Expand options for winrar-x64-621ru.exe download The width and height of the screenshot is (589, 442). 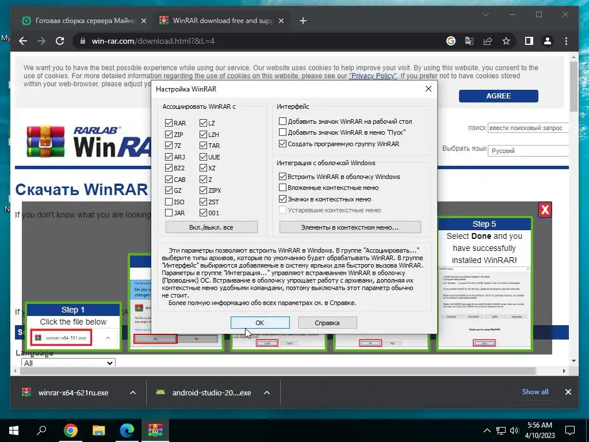[133, 393]
